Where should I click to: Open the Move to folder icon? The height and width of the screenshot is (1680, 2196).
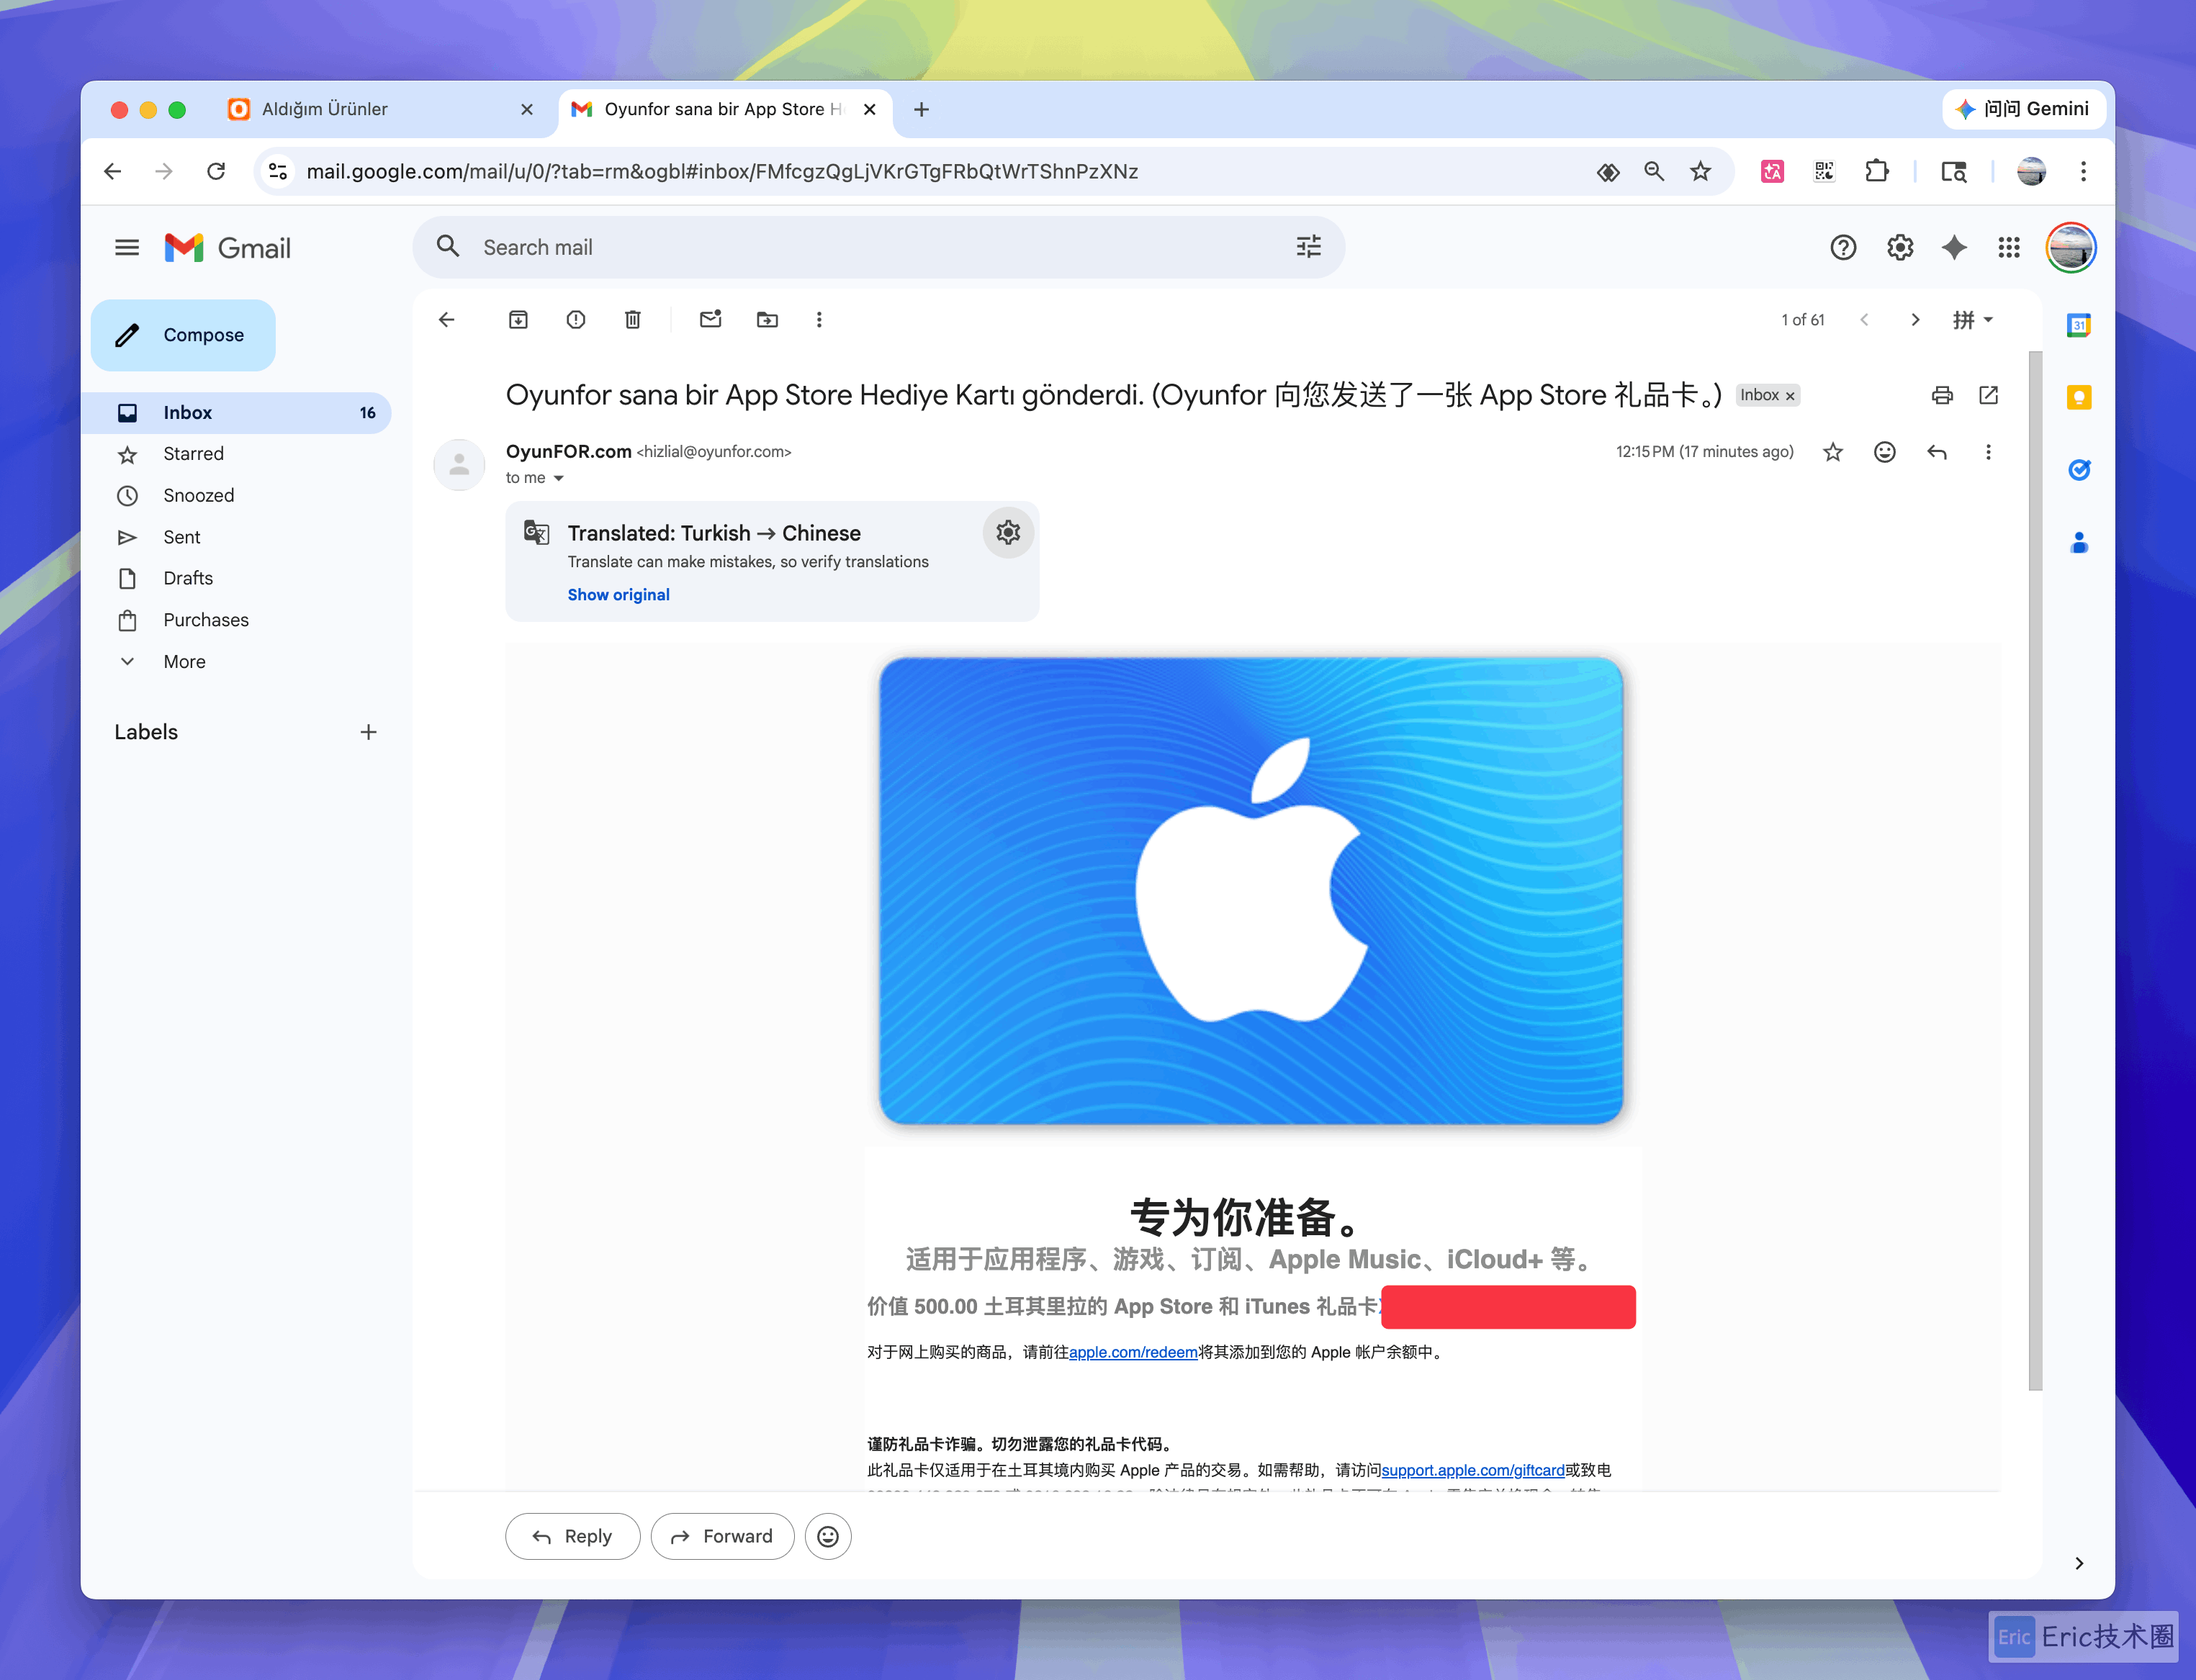767,320
